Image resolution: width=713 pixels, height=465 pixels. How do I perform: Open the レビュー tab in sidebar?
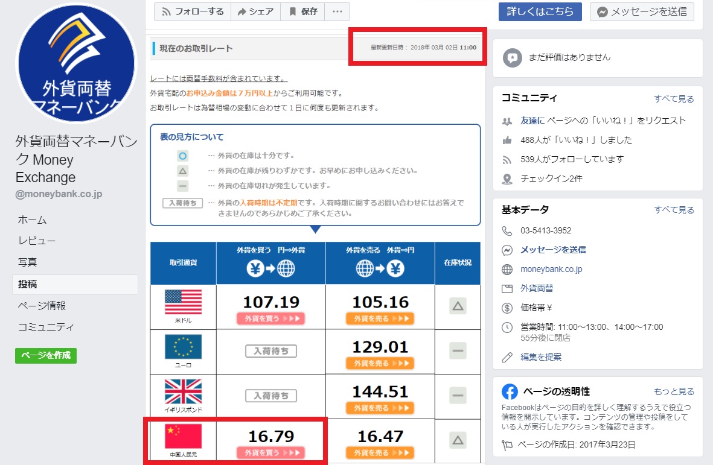pyautogui.click(x=37, y=241)
